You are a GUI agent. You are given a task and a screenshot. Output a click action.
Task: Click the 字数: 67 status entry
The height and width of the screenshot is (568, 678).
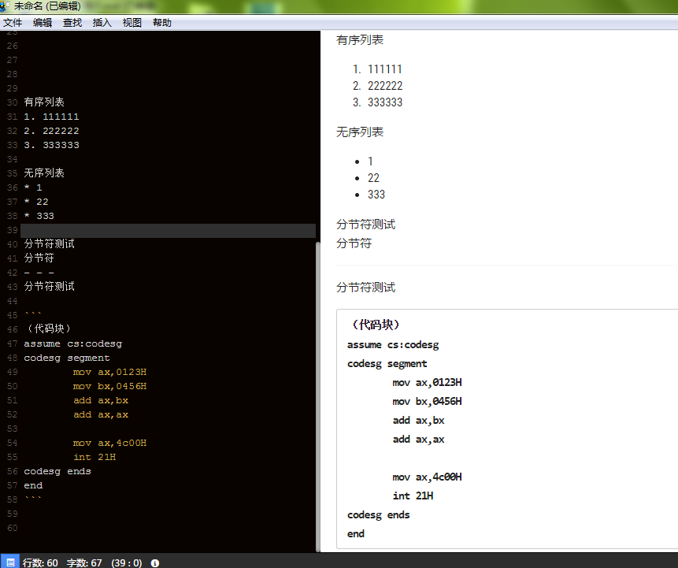coord(84,562)
